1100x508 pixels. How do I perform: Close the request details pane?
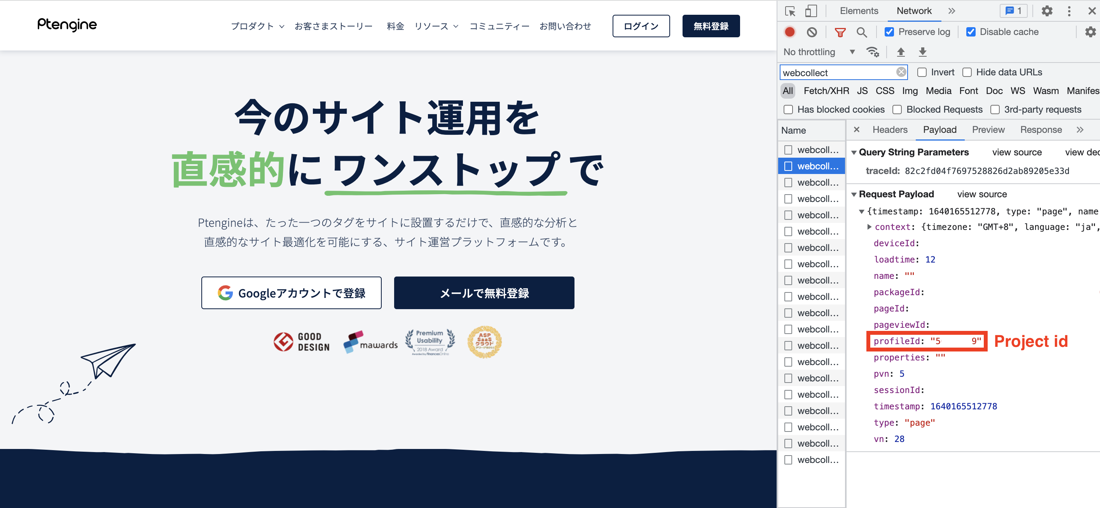pyautogui.click(x=857, y=130)
